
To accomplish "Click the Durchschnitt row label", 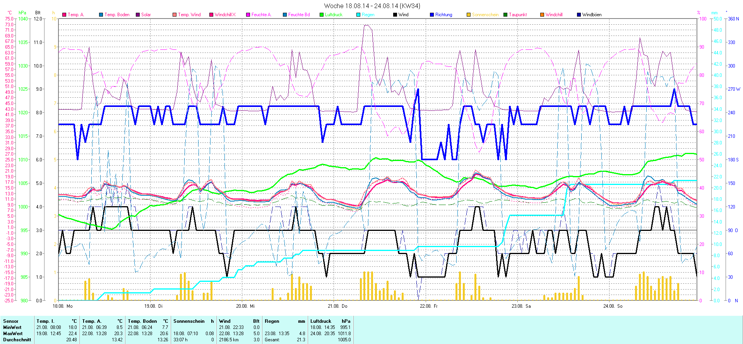I will (x=17, y=340).
